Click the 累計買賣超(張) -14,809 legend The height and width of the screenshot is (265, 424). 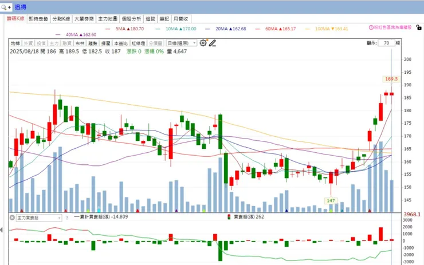pos(101,217)
